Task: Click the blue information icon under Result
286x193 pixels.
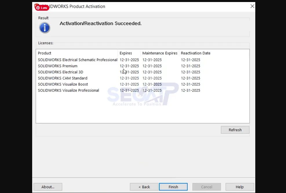Action: point(44,27)
